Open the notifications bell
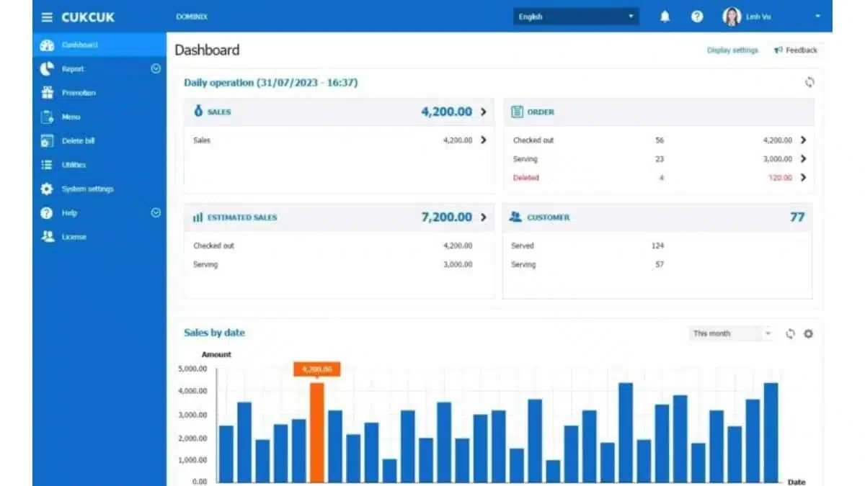This screenshot has height=486, width=865. point(665,17)
